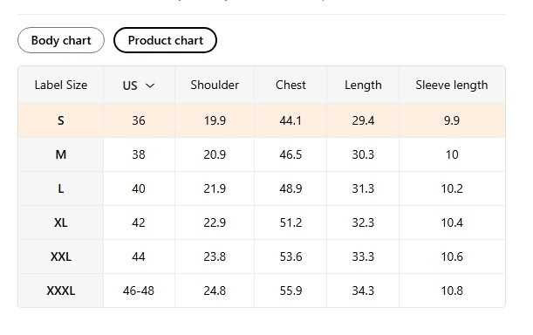
Task: Select the XL size row label
Action: [61, 222]
